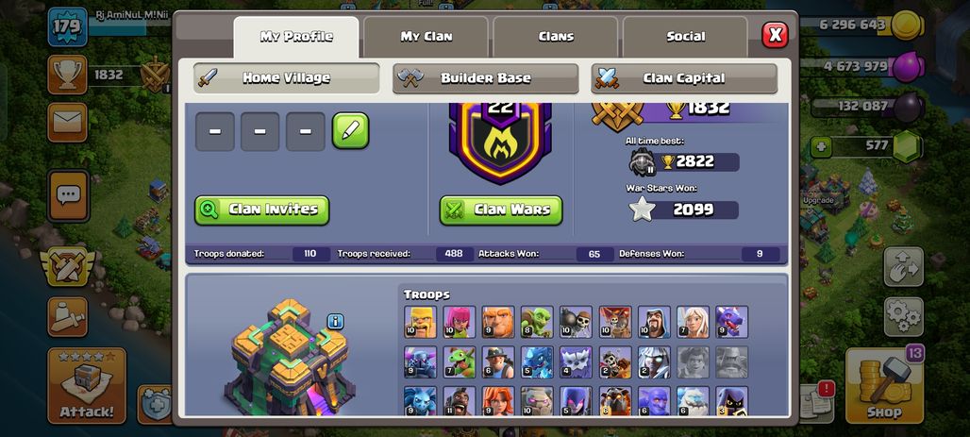Select the Barbarian troop icon

[x=420, y=321]
